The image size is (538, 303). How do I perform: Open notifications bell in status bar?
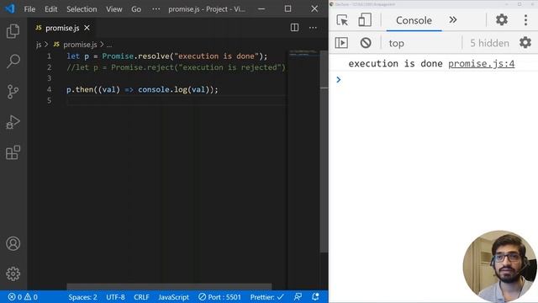(x=315, y=297)
